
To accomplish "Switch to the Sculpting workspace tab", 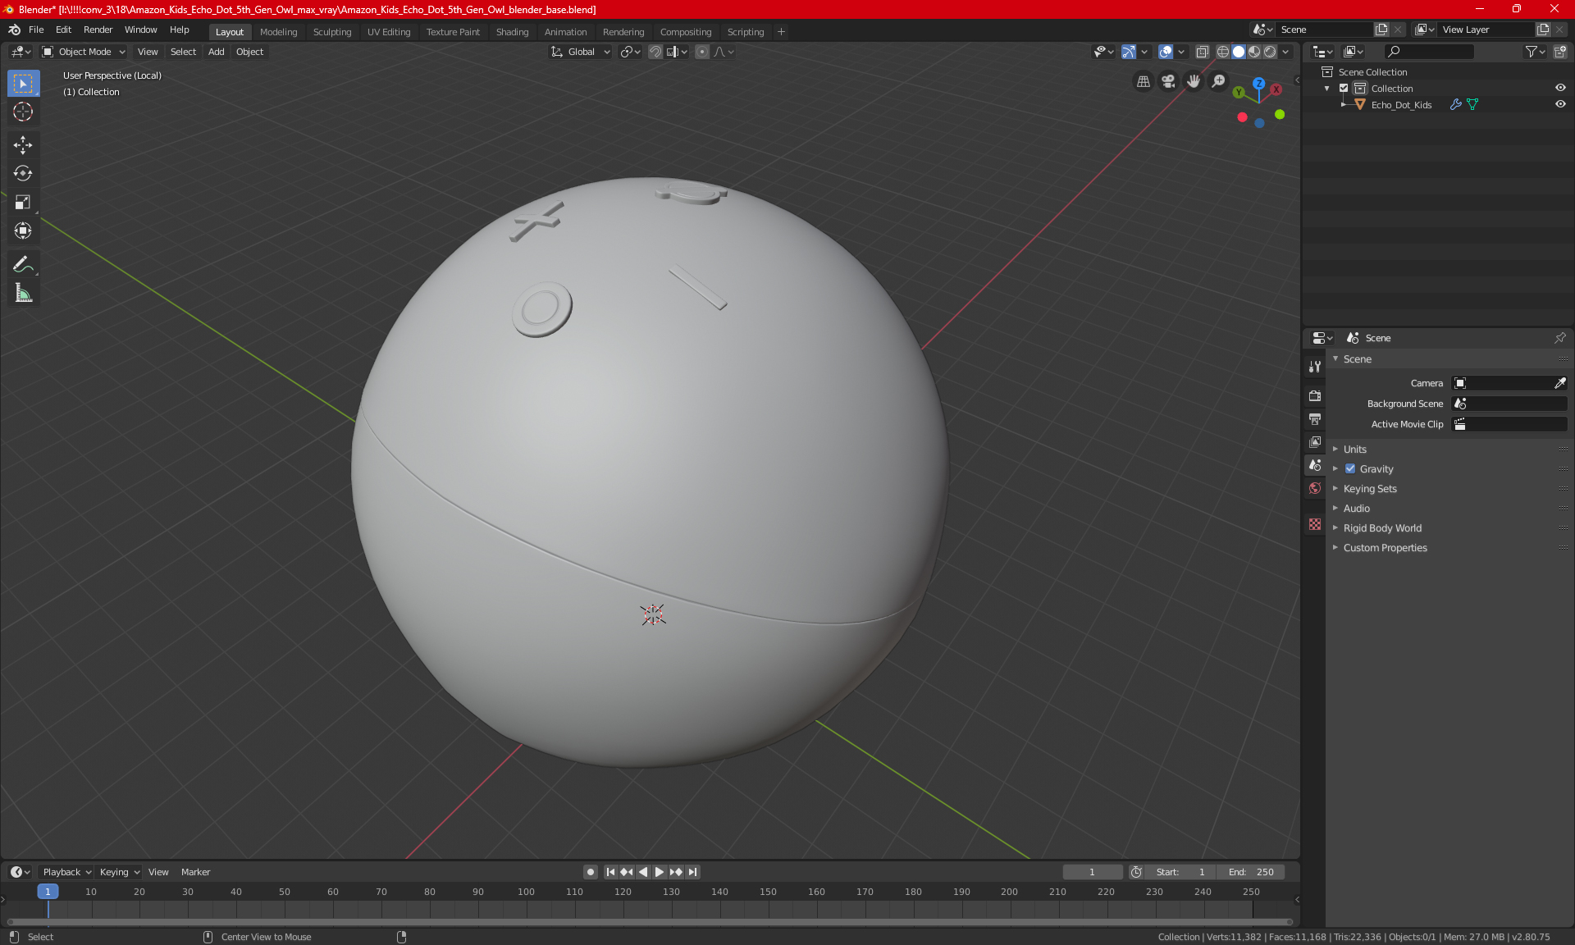I will (x=331, y=32).
